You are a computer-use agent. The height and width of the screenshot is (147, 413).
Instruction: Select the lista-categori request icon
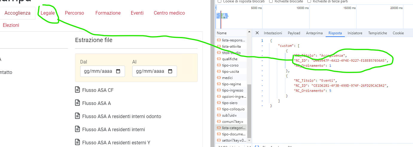point(219,128)
